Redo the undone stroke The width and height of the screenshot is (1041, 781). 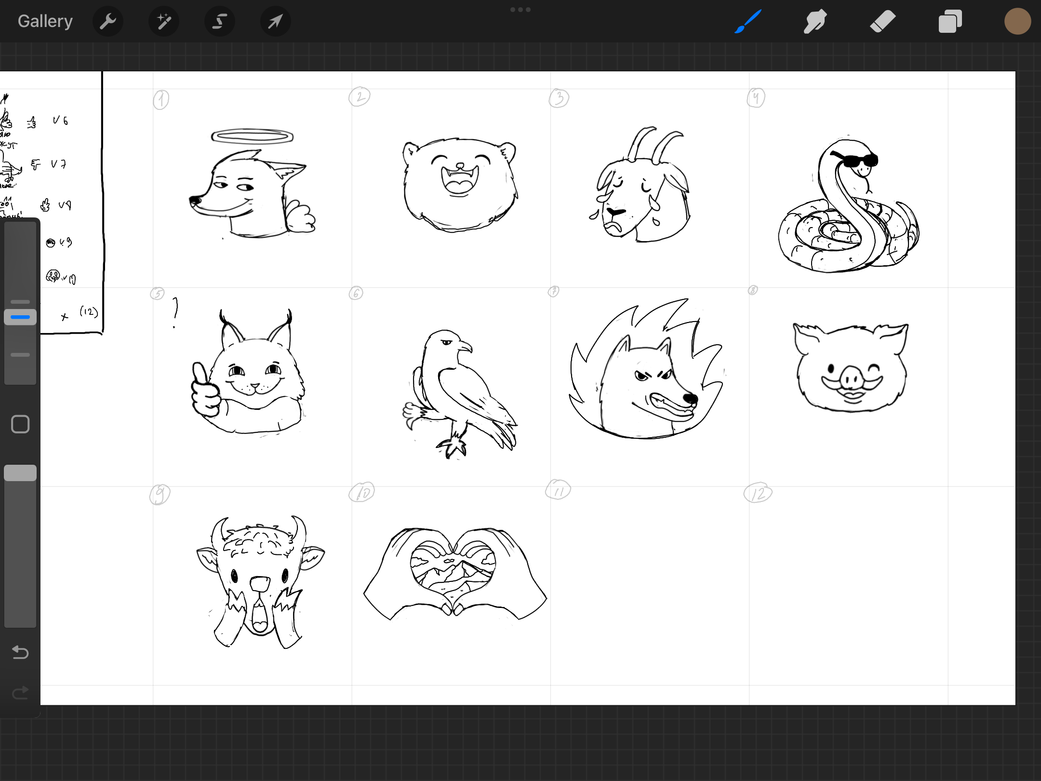click(x=20, y=693)
